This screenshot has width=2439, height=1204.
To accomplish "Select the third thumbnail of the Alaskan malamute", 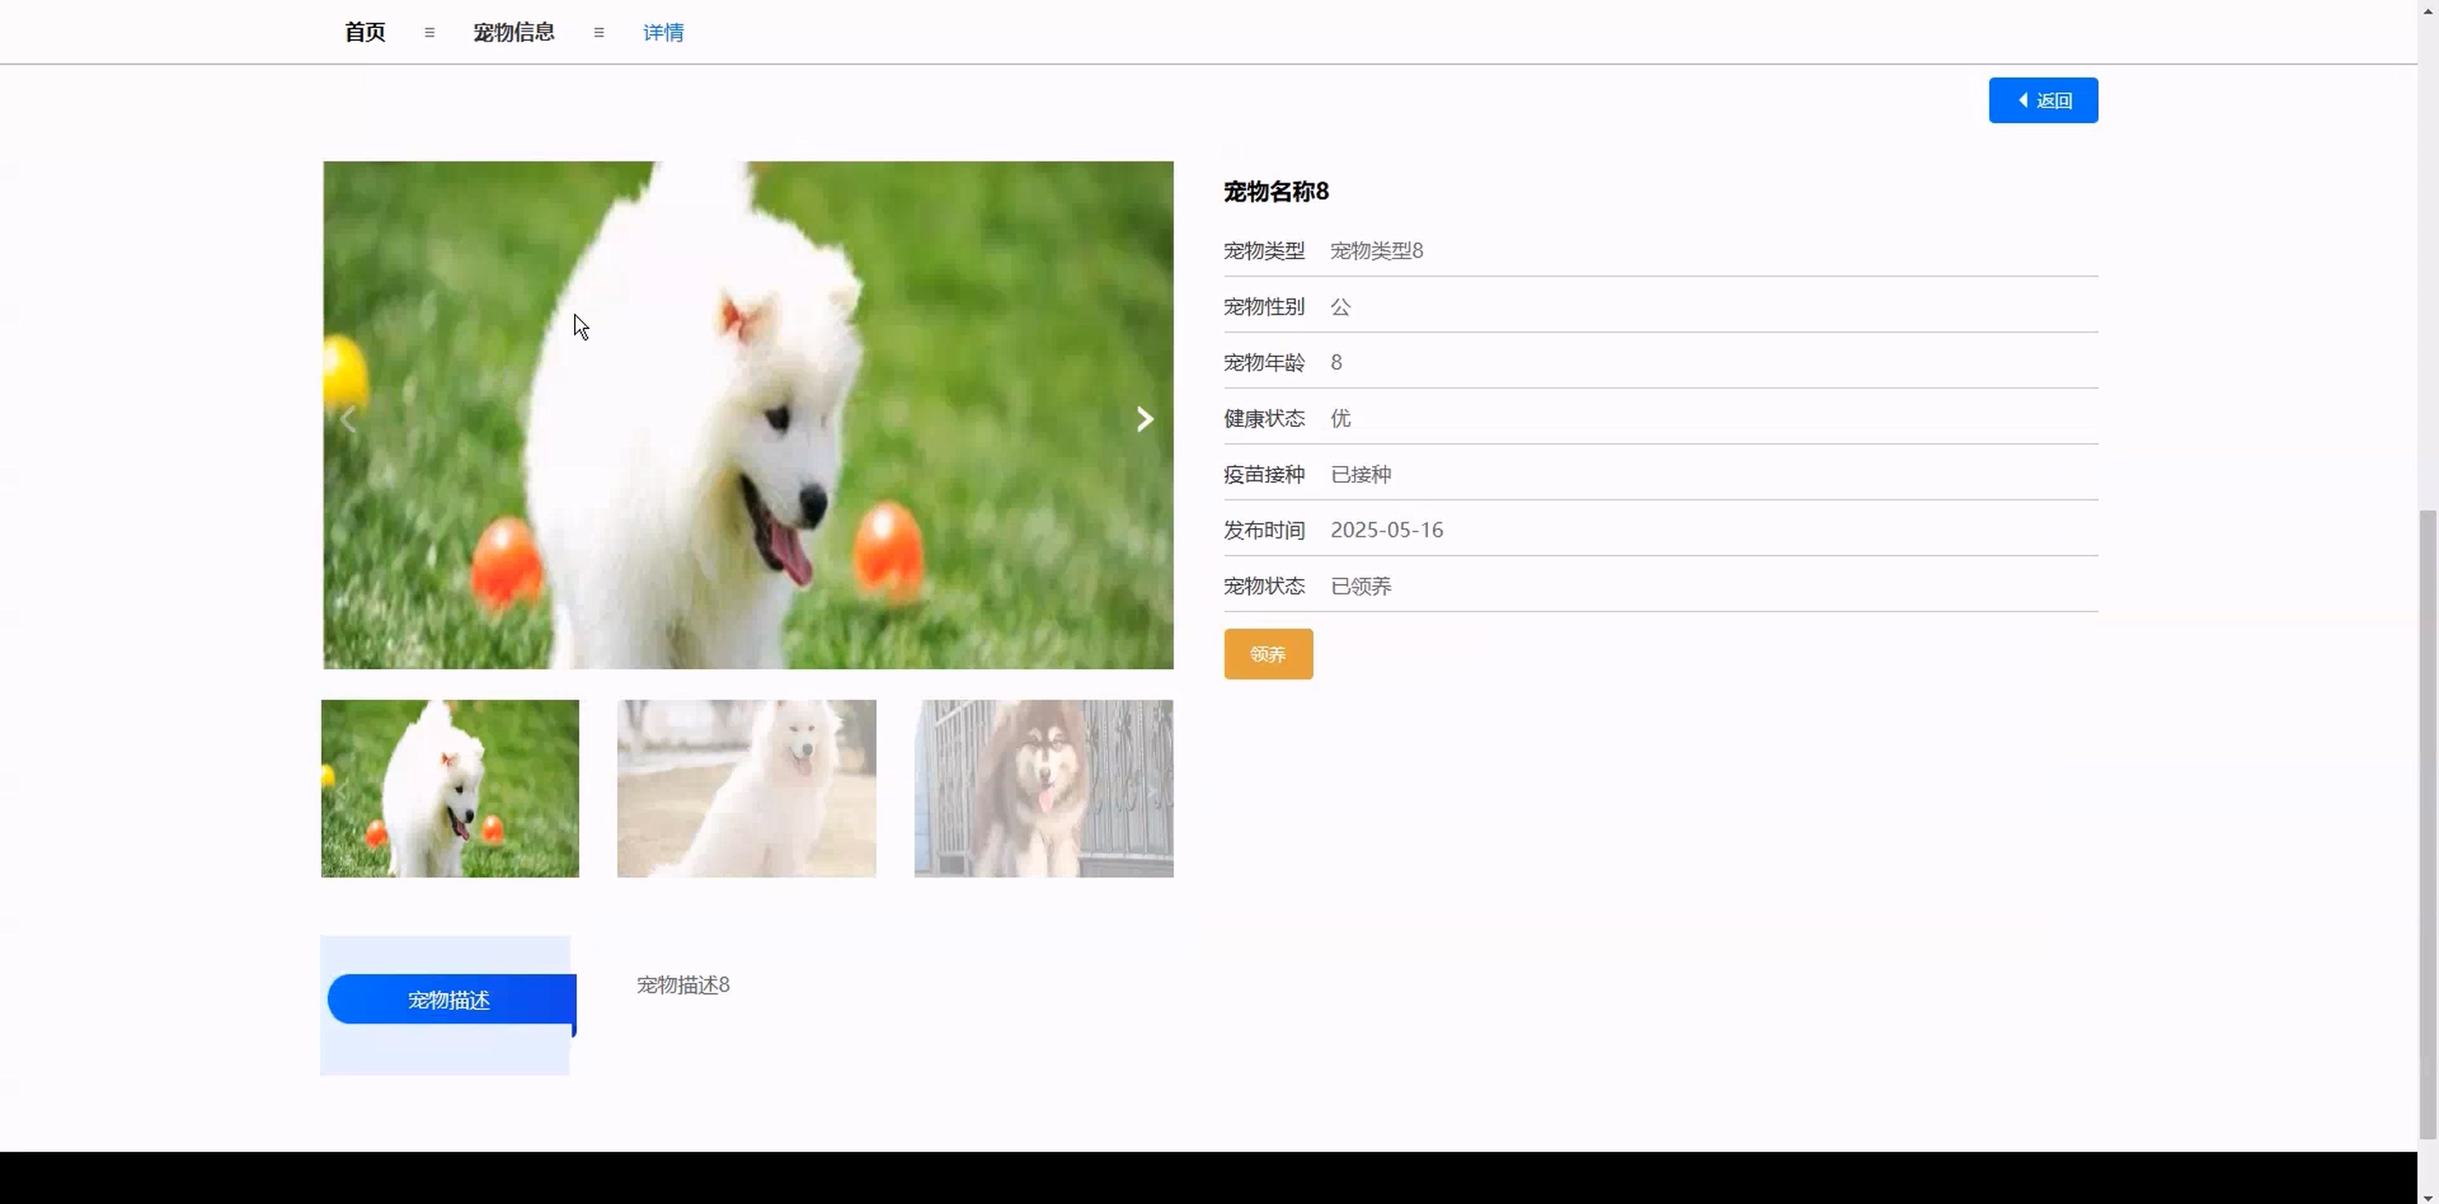I will pyautogui.click(x=1043, y=787).
